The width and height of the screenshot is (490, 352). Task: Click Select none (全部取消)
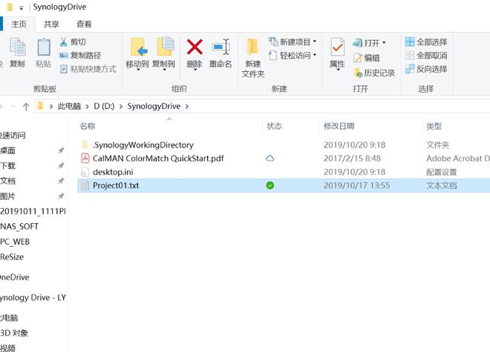426,56
